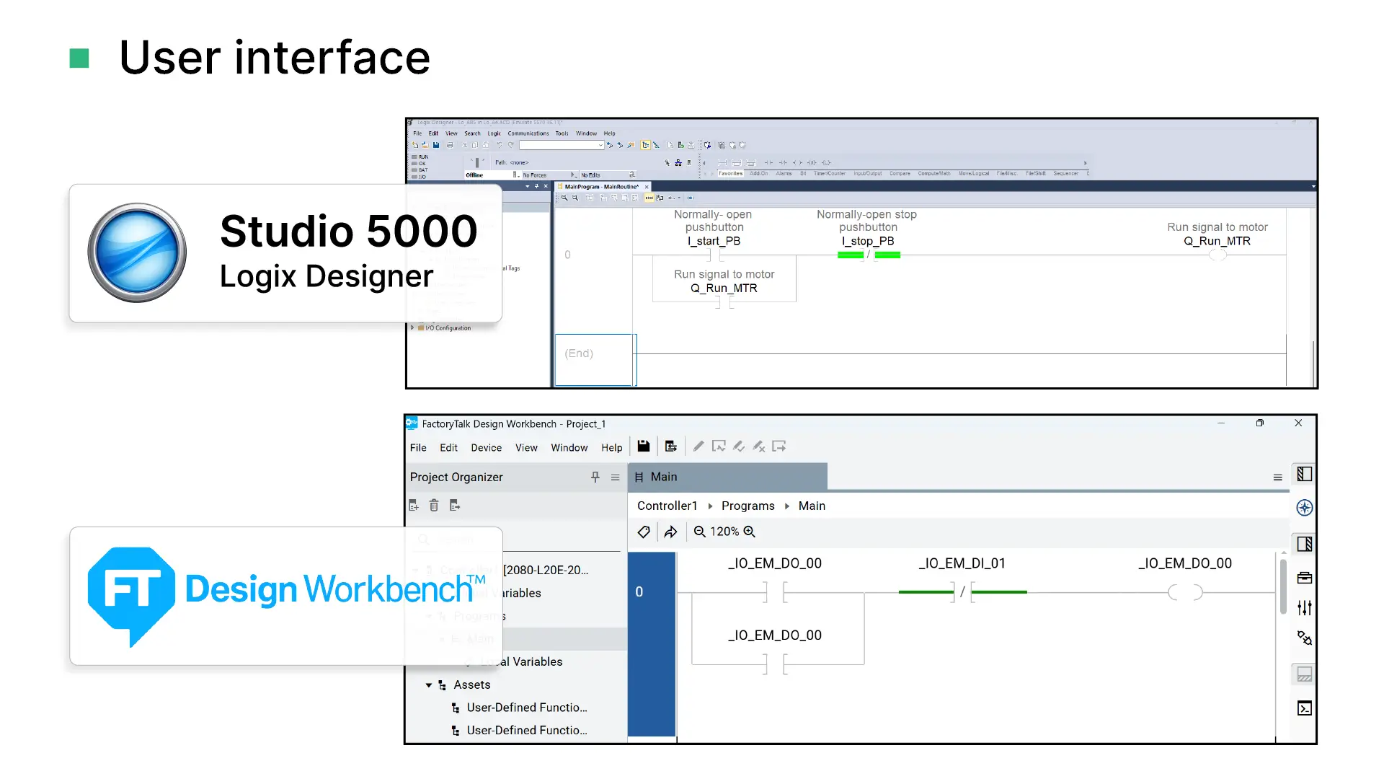The width and height of the screenshot is (1384, 779).
Task: Toggle the _IO_EM_DI_01 contact in Workbench rung
Action: pos(962,592)
